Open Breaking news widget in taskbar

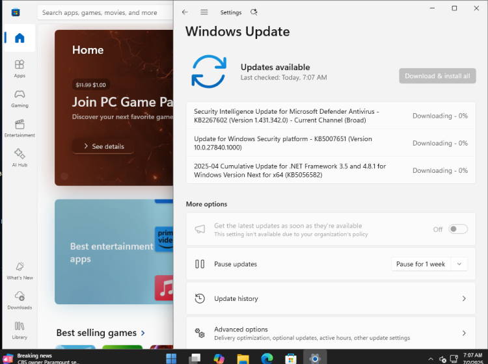(x=42, y=358)
